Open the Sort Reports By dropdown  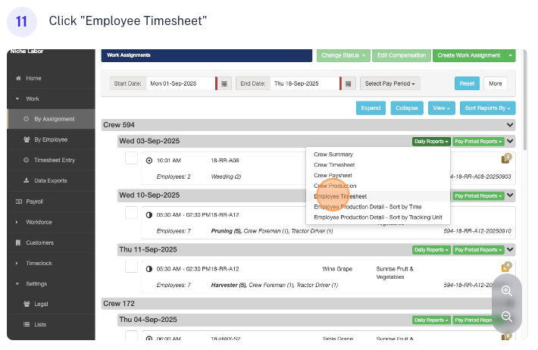click(487, 108)
